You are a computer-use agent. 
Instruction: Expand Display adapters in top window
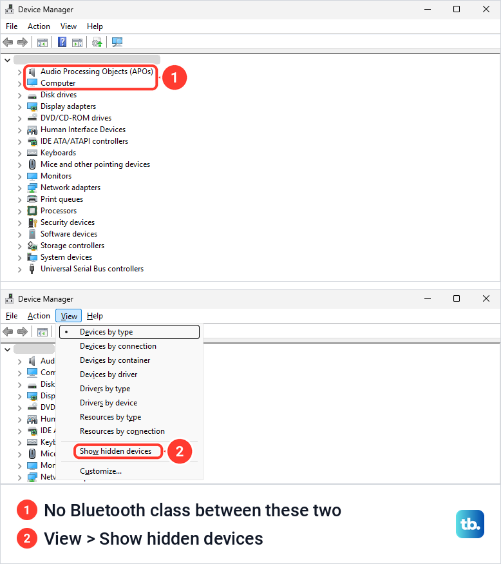point(20,107)
